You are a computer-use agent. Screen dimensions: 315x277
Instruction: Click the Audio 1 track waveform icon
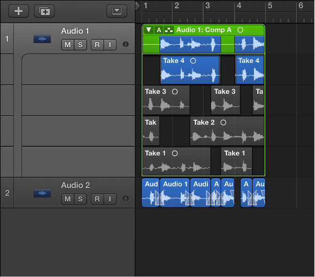click(x=42, y=39)
